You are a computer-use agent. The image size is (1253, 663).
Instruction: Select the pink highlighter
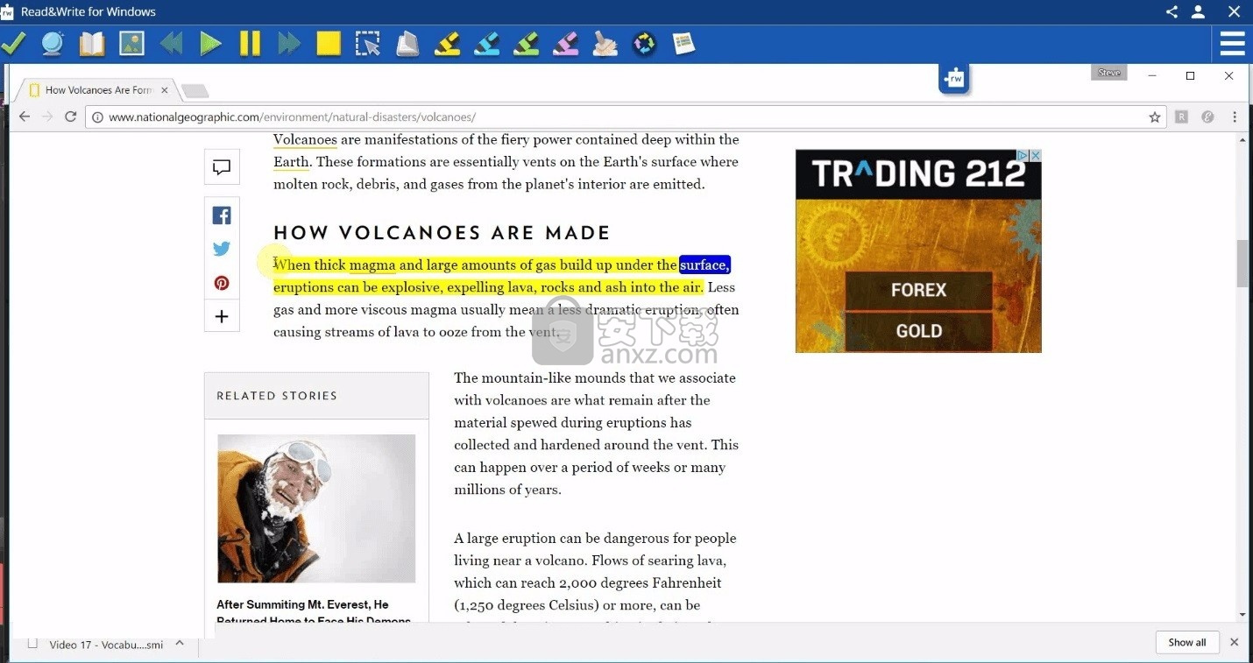click(x=565, y=43)
